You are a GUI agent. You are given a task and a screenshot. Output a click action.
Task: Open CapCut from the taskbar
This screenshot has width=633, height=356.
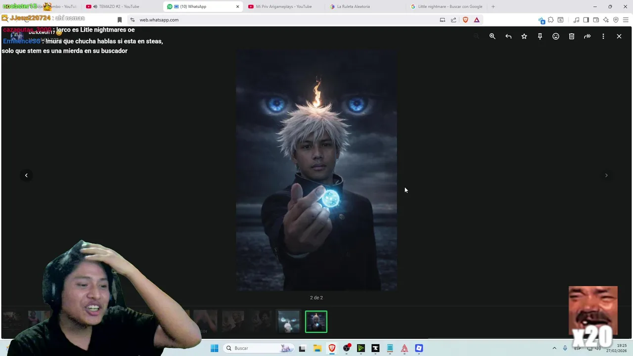point(375,348)
